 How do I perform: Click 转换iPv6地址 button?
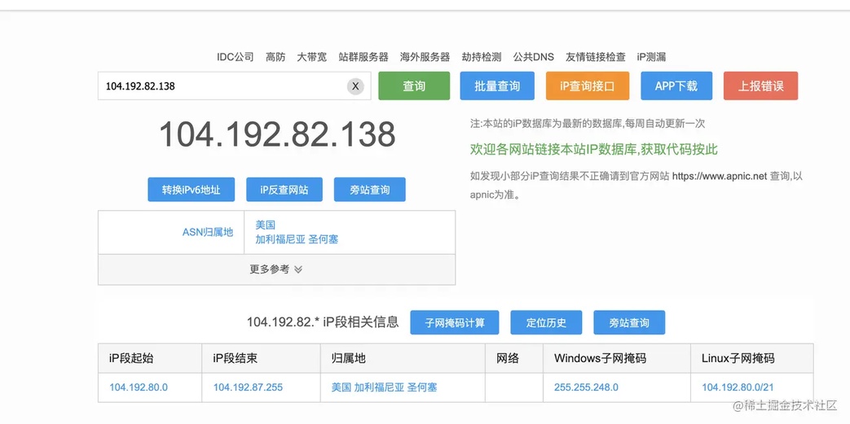pos(192,190)
